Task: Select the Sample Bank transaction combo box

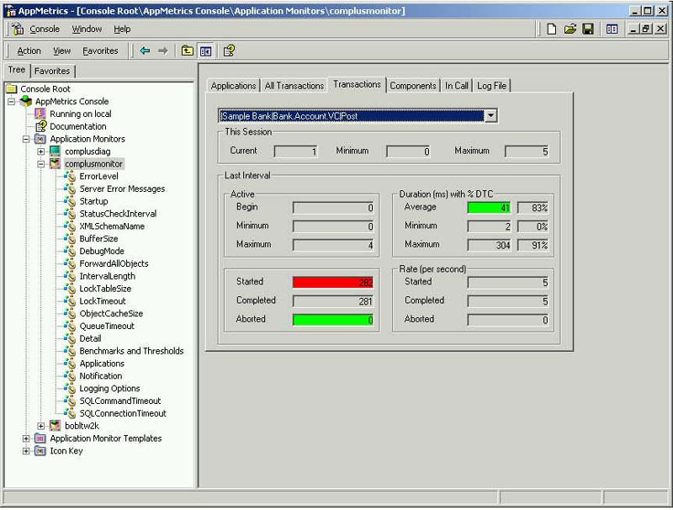Action: pos(358,116)
